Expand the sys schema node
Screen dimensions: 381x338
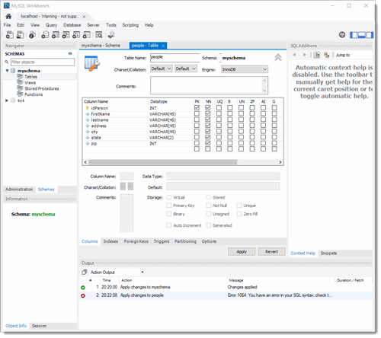click(7, 100)
